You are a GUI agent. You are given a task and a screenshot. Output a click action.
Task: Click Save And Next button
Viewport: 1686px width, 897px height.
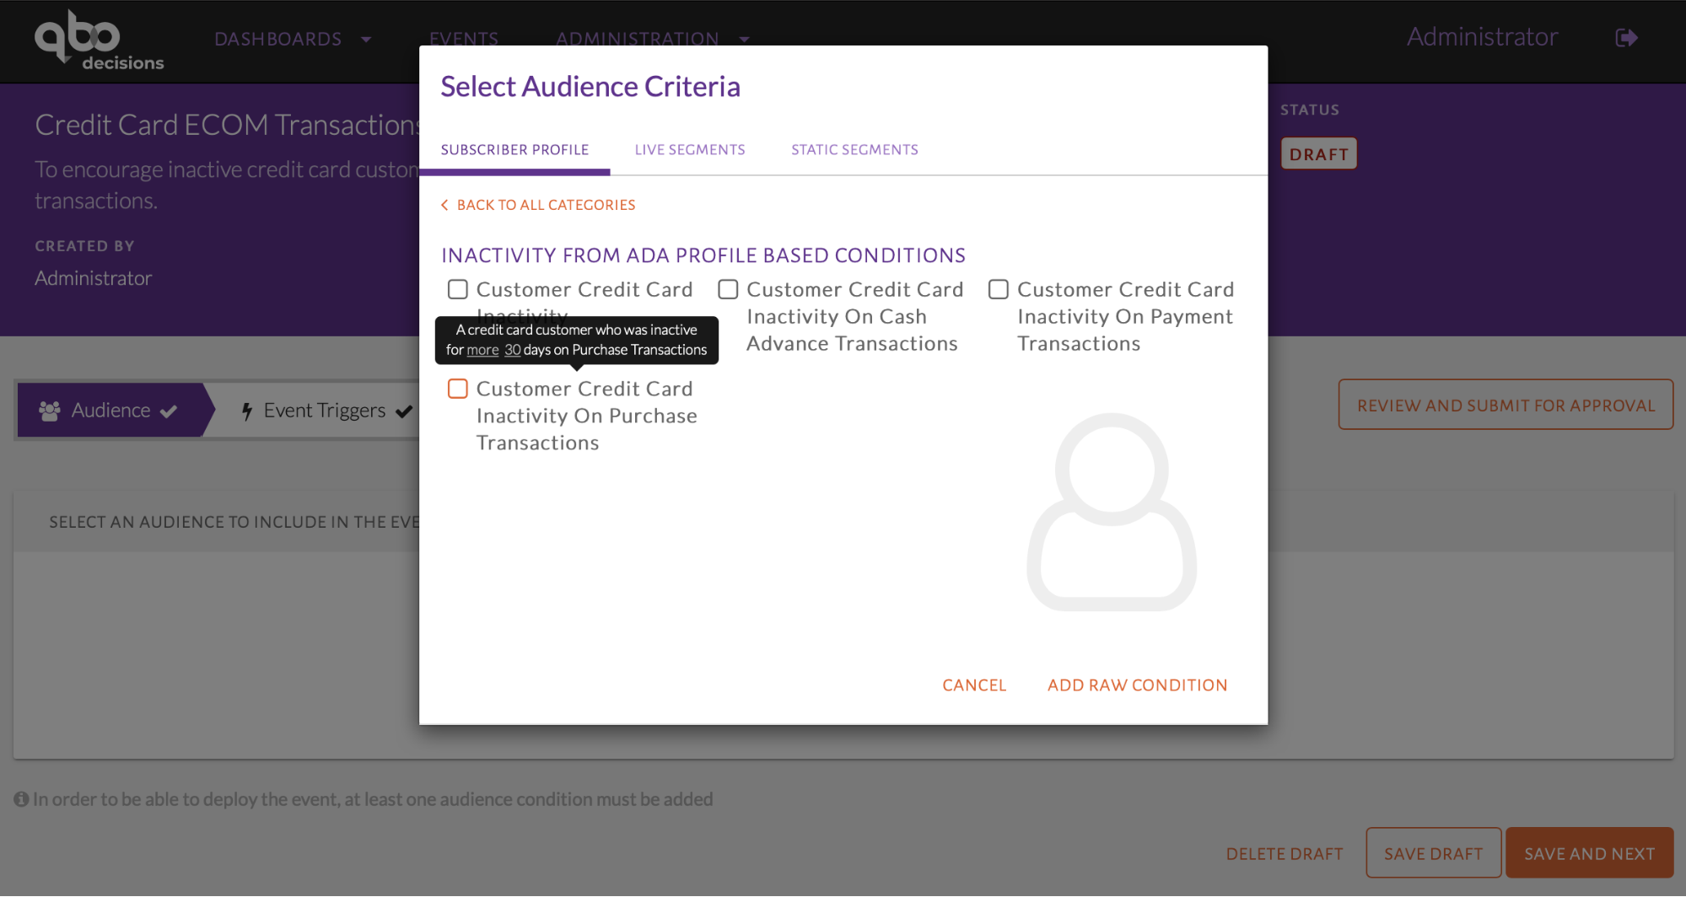click(x=1589, y=853)
